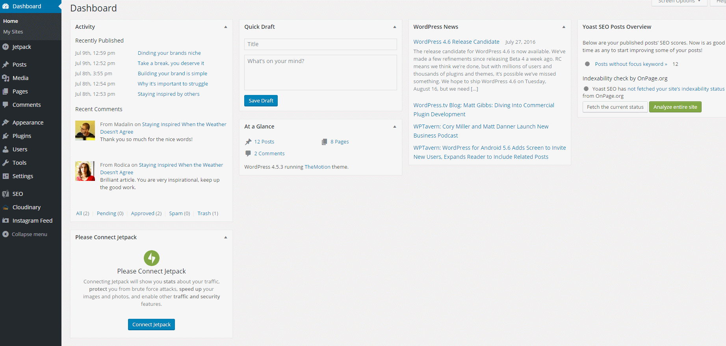
Task: Click the Settings icon in sidebar
Action: point(6,176)
